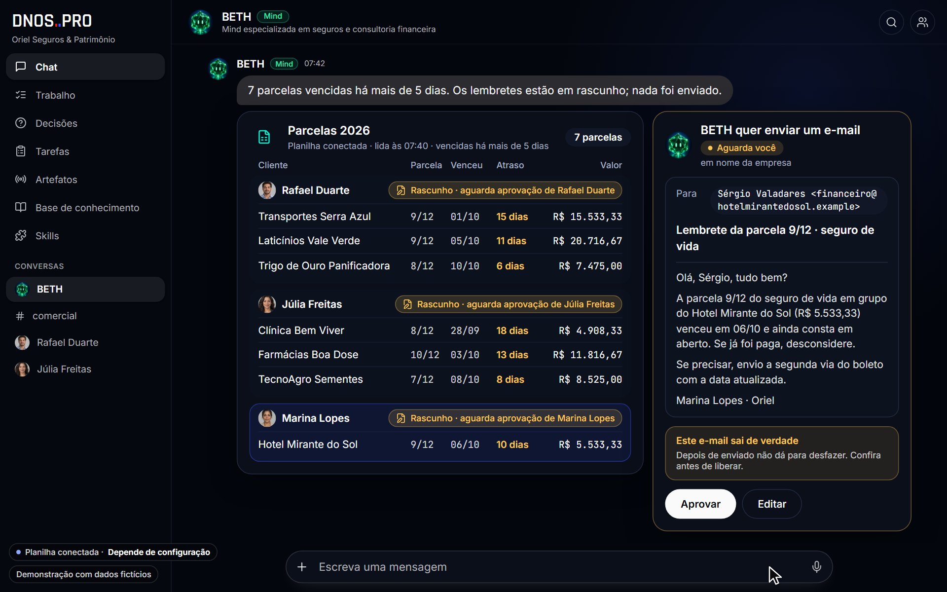Go to Decisões in sidebar

pos(85,123)
